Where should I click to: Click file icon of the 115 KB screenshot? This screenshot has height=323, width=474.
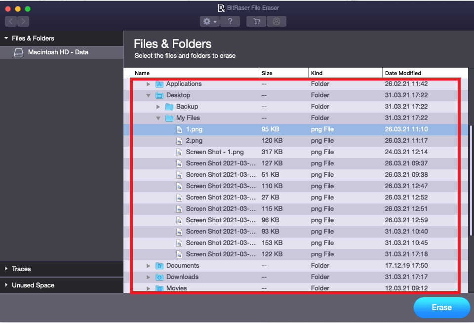point(179,209)
